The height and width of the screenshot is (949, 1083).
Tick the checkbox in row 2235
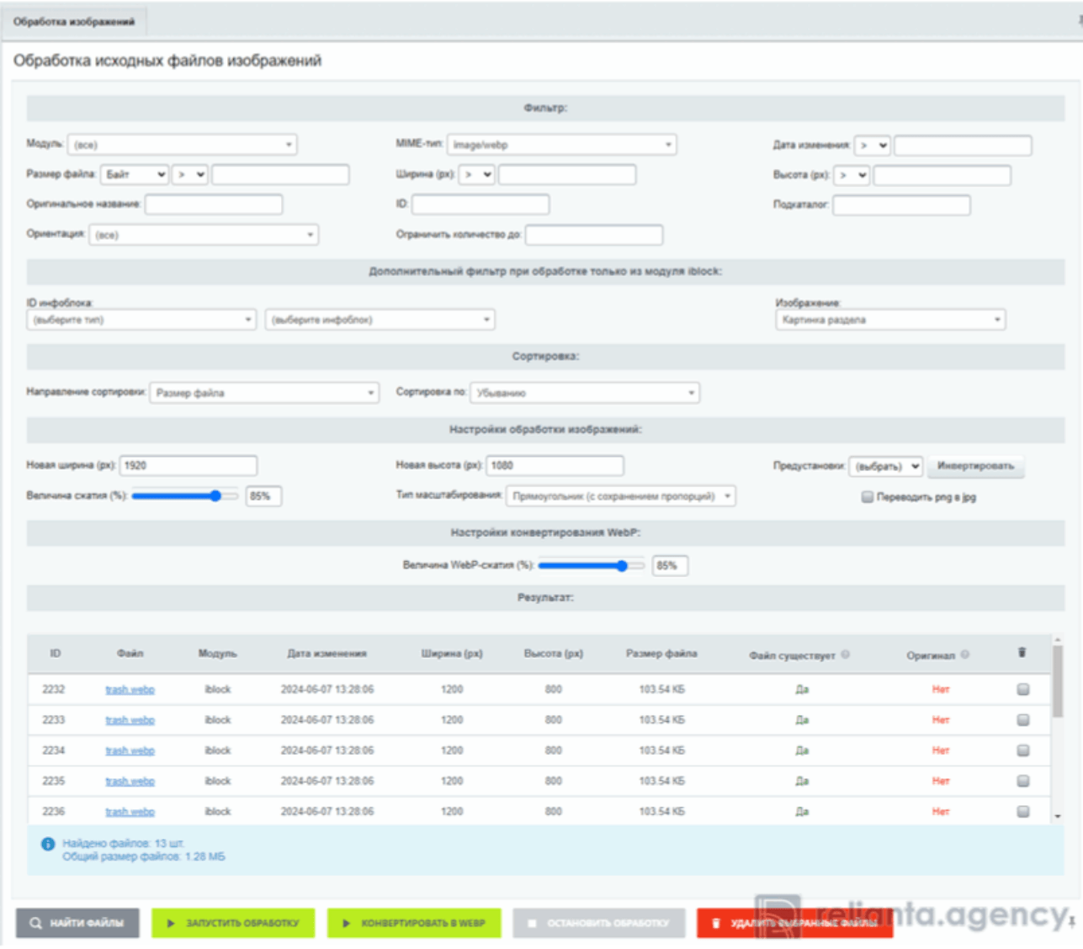1022,781
